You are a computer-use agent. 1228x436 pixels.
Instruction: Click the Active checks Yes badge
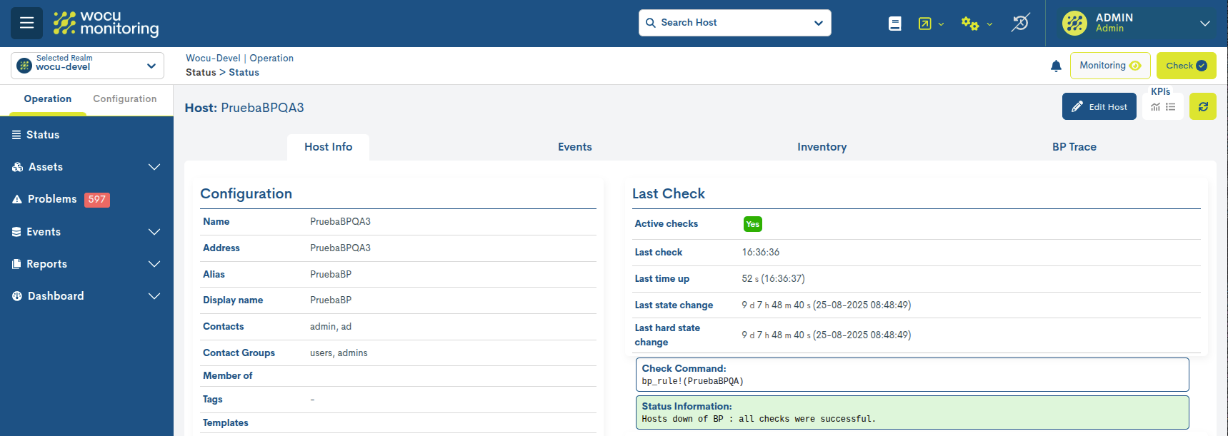coord(752,224)
